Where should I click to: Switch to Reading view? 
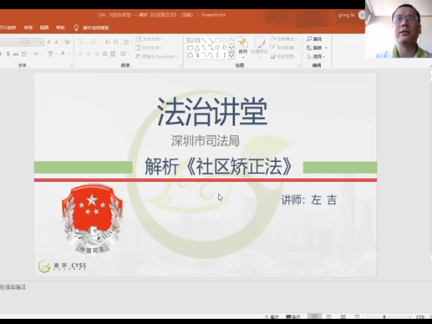[x=343, y=316]
